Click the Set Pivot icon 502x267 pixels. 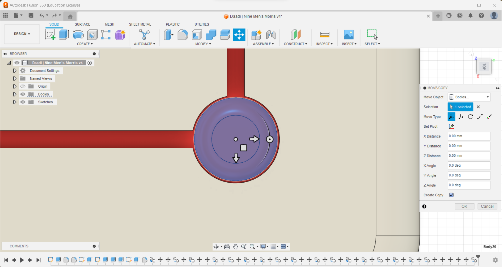(452, 126)
